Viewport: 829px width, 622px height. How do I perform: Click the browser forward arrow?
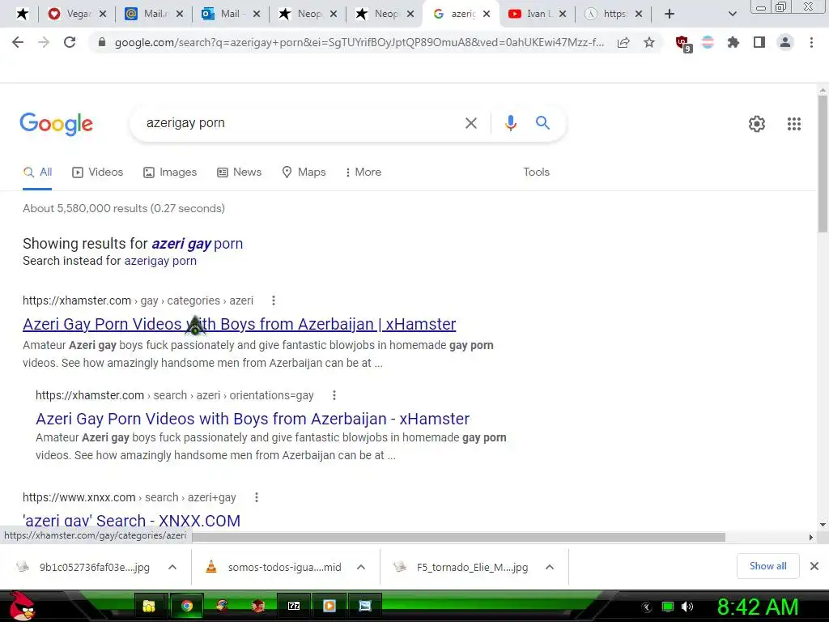[44, 42]
